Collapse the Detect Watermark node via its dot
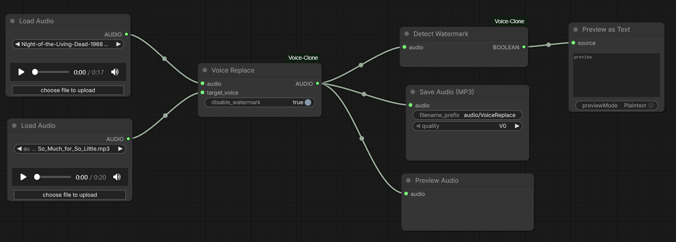 pos(407,34)
